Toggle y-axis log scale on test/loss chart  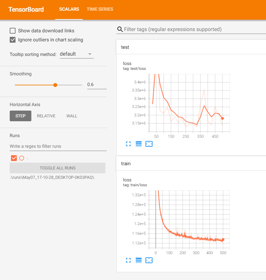tap(139, 144)
